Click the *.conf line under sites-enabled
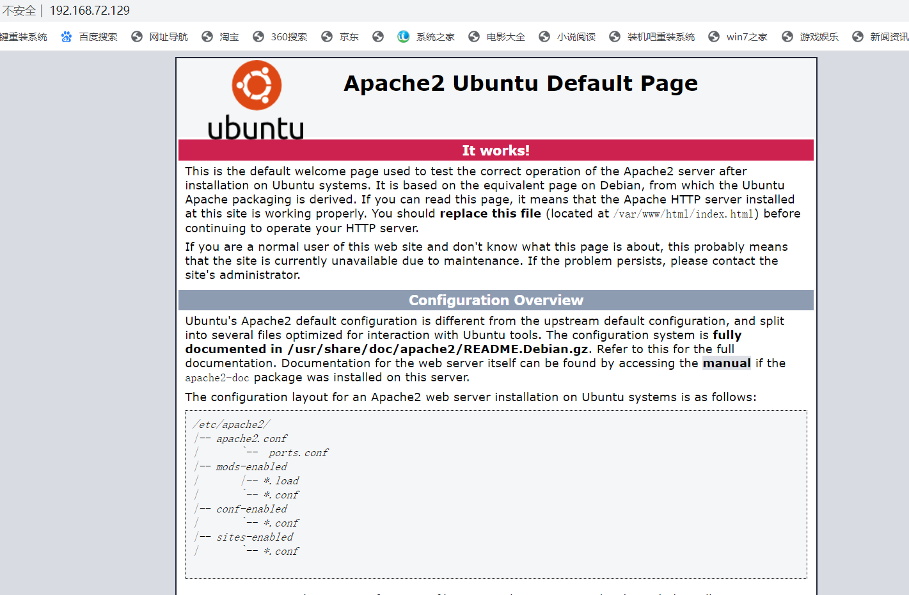 (x=281, y=551)
